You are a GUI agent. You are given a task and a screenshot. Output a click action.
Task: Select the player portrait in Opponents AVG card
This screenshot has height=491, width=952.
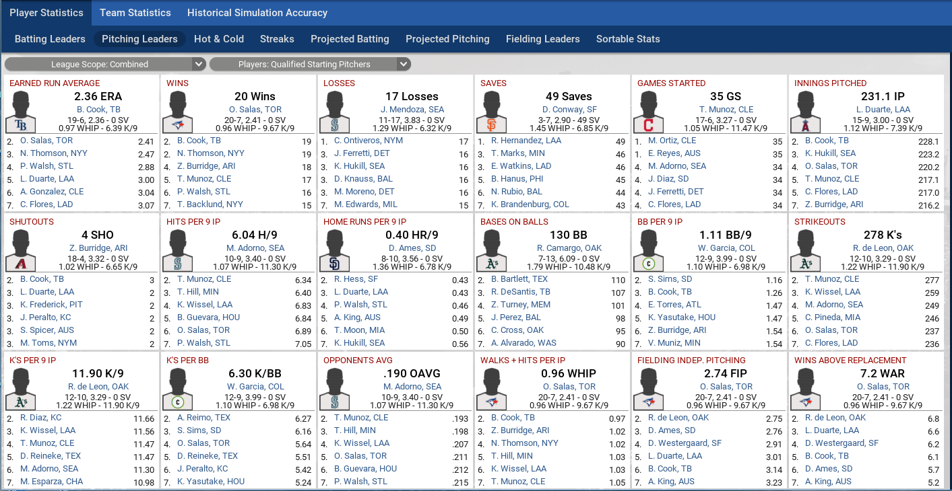[335, 389]
